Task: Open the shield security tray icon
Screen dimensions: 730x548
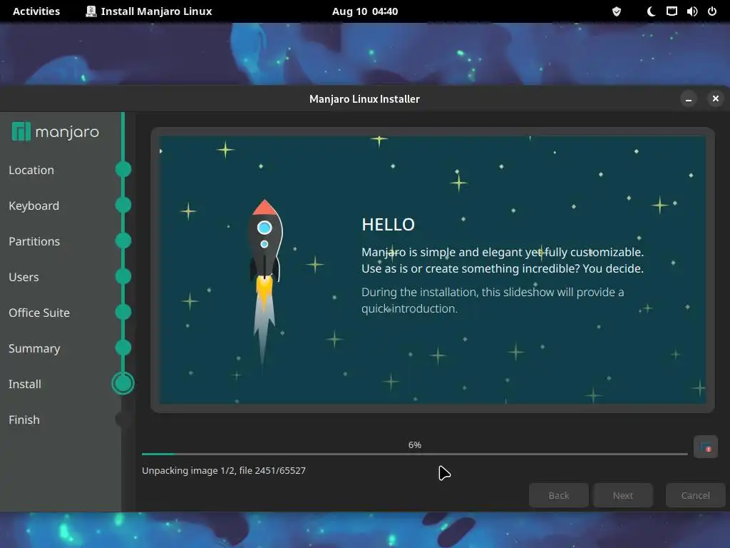Action: point(617,11)
